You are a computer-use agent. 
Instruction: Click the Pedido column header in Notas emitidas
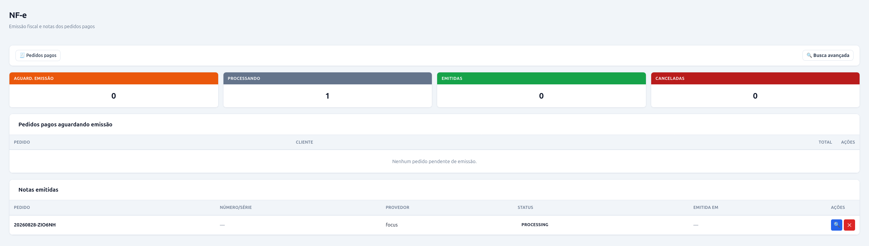click(x=22, y=207)
